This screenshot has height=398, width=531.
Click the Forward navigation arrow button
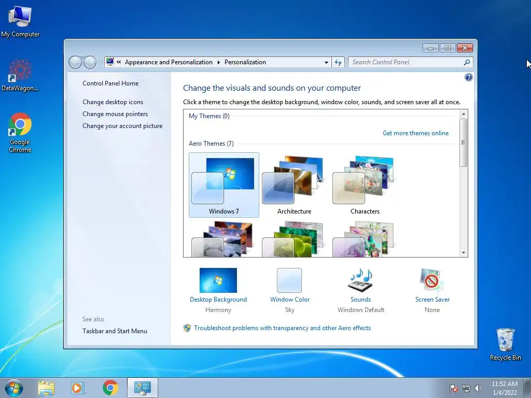(90, 62)
